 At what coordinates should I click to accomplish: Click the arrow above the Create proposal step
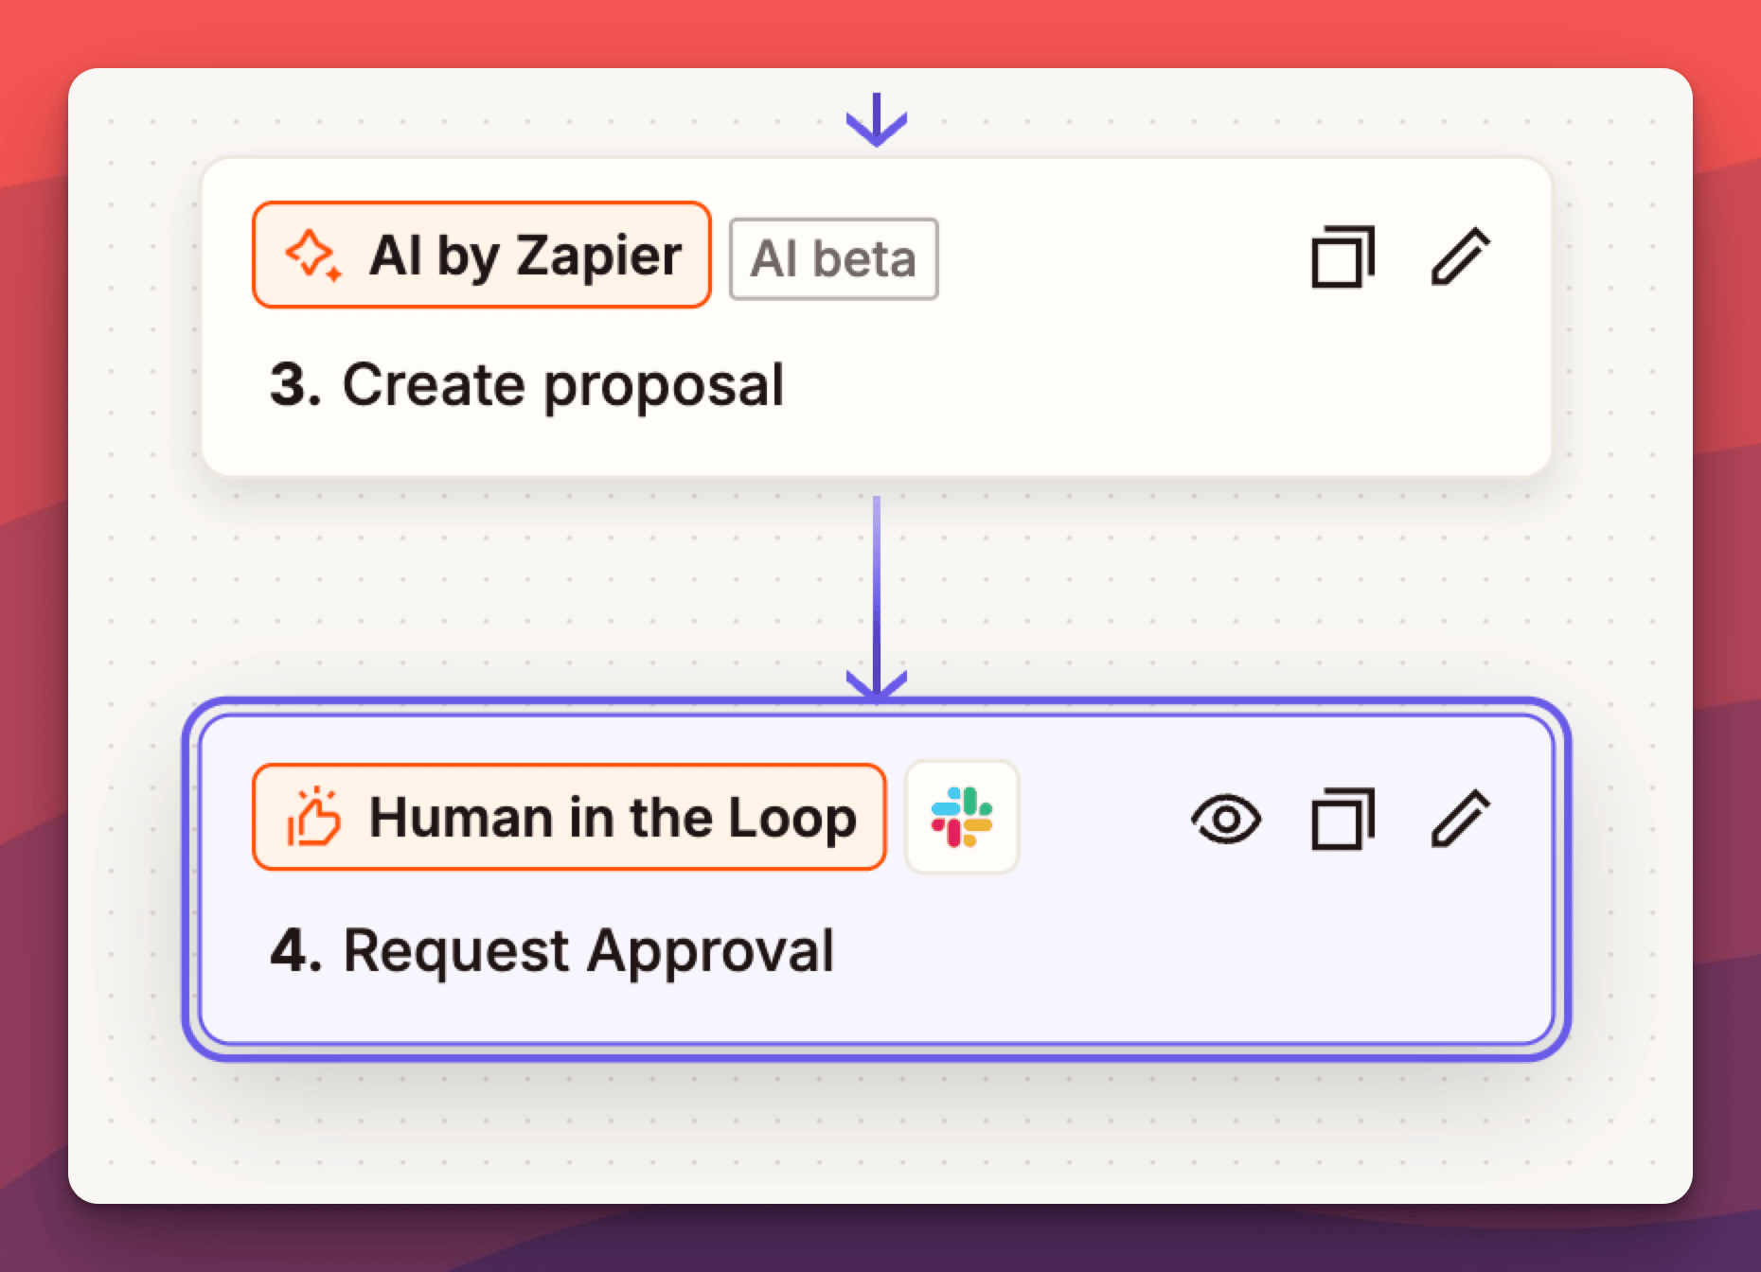[877, 120]
